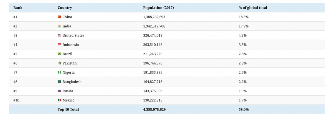Click the China flag icon
Image resolution: width=334 pixels, height=118 pixels.
coord(59,17)
